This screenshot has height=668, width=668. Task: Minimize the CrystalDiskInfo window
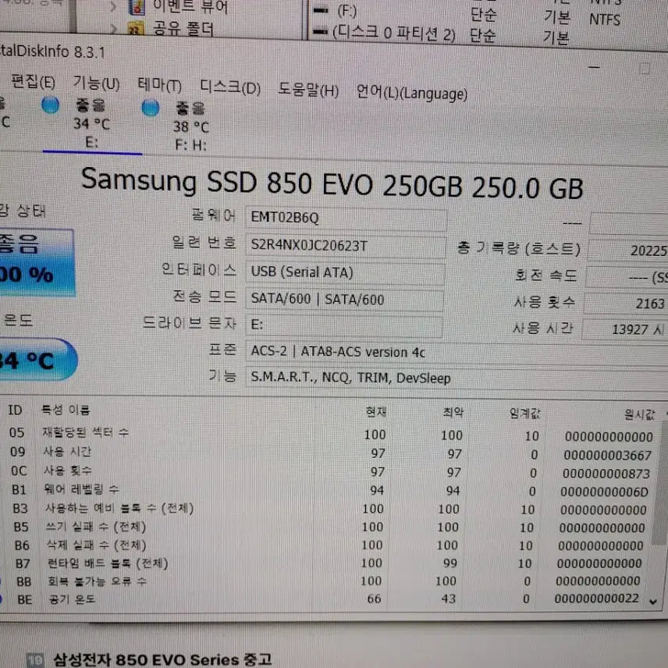point(594,67)
